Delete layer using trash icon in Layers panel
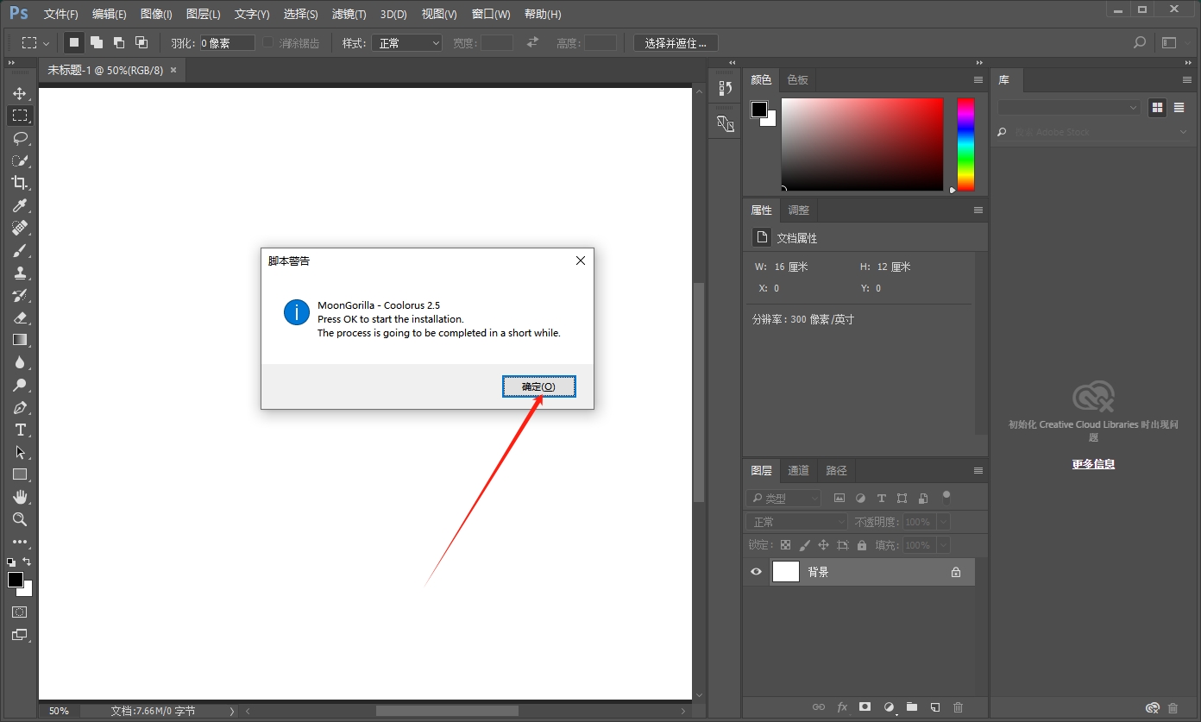 pyautogui.click(x=958, y=706)
